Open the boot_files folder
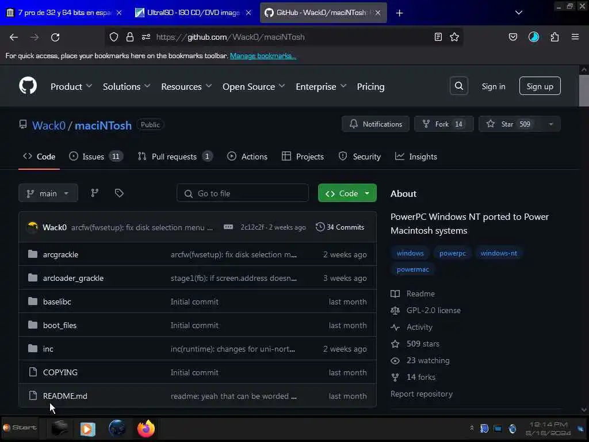This screenshot has height=442, width=589. click(x=60, y=326)
